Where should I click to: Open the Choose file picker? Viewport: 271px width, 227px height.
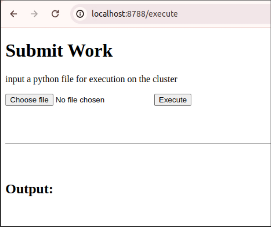(29, 100)
